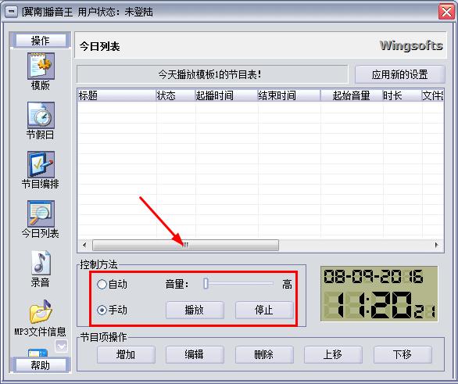The height and width of the screenshot is (384, 458).
Task: Click the small wave icon above 帮助
Action: [x=61, y=346]
